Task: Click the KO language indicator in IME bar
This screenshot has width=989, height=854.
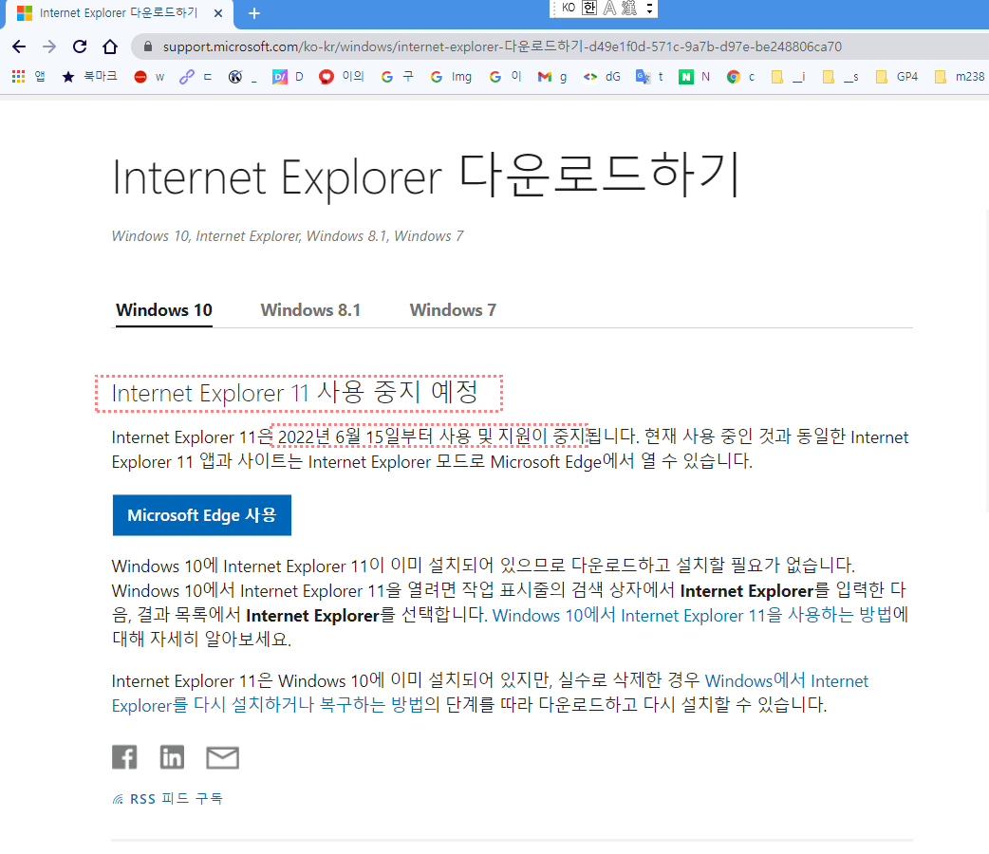Action: click(x=569, y=8)
